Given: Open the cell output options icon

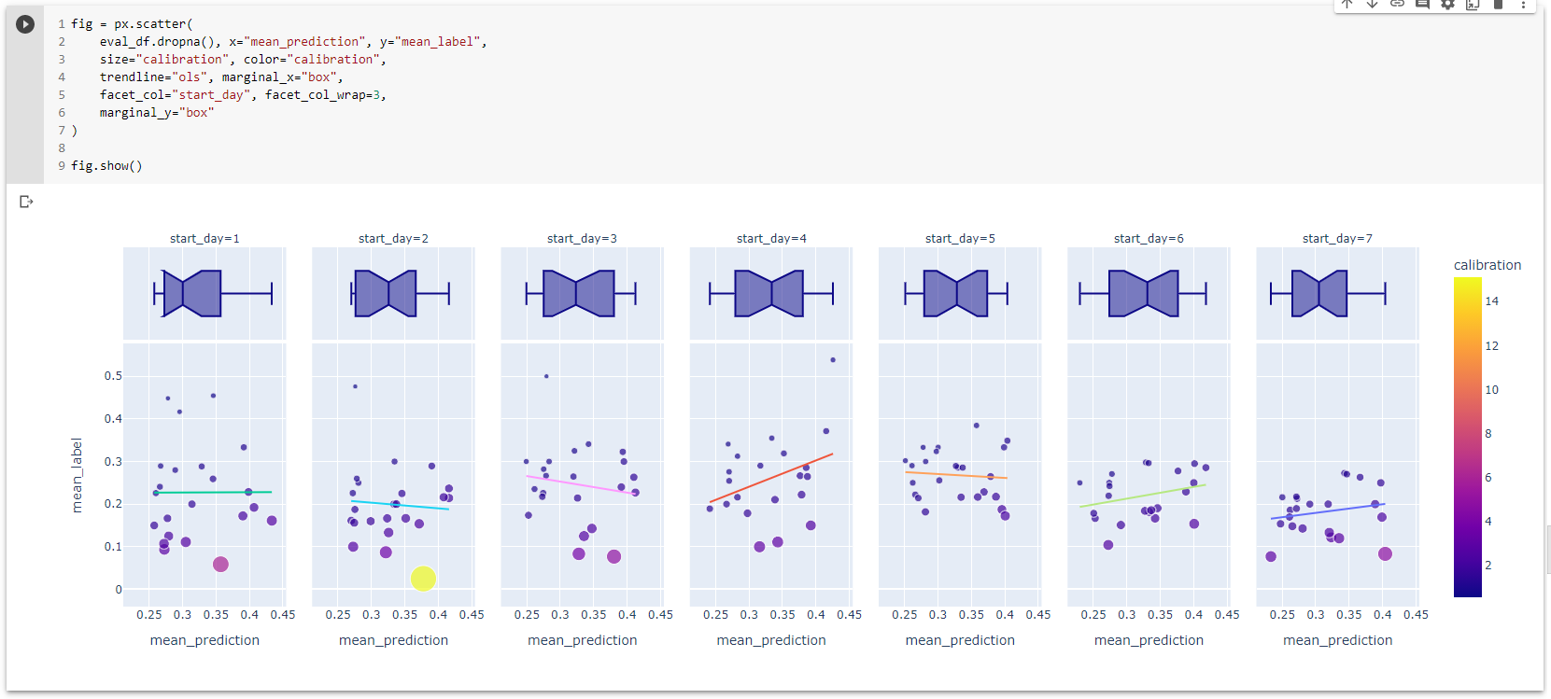Looking at the screenshot, I should (25, 201).
